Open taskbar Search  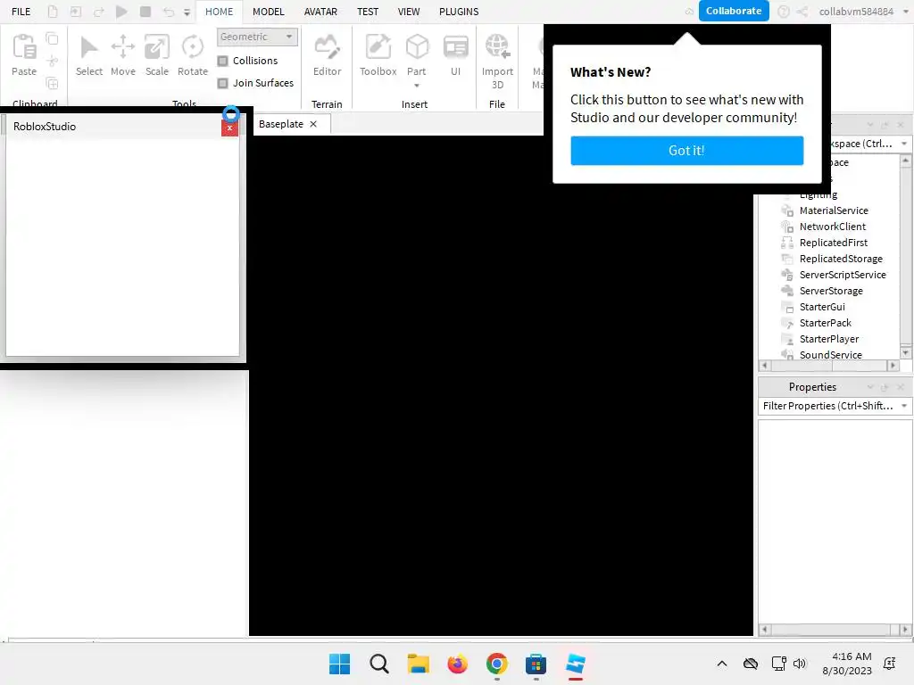(378, 664)
